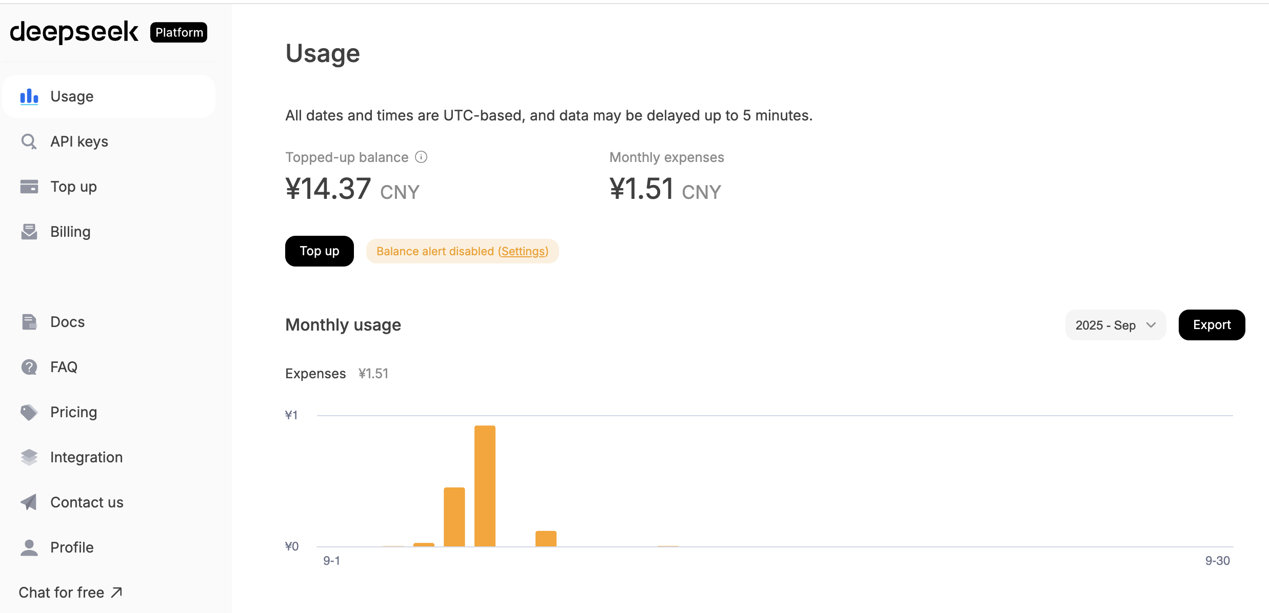Screen dimensions: 1269x613
Task: Click the API keys magnifier icon
Action: coord(29,141)
